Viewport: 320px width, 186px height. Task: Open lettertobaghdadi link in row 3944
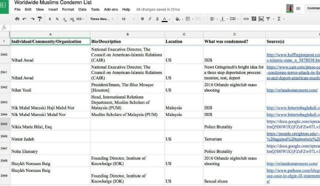point(293,114)
